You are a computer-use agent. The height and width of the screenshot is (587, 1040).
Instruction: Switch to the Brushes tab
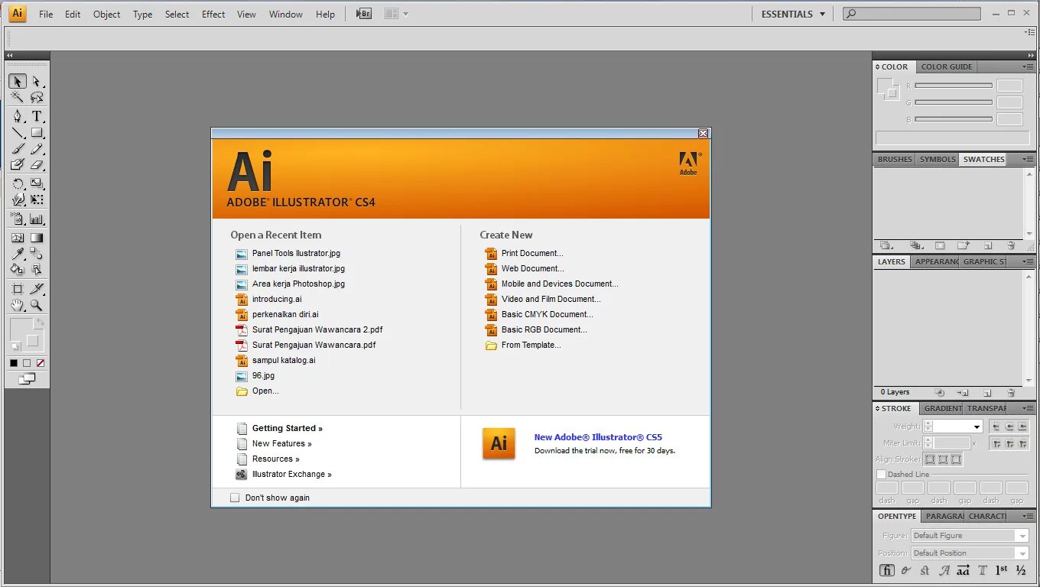tap(895, 159)
